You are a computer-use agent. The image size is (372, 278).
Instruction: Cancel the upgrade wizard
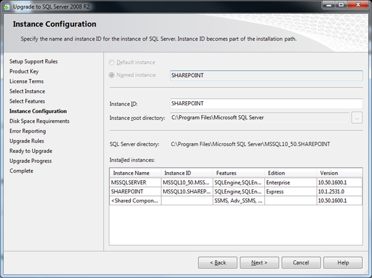pos(301,263)
